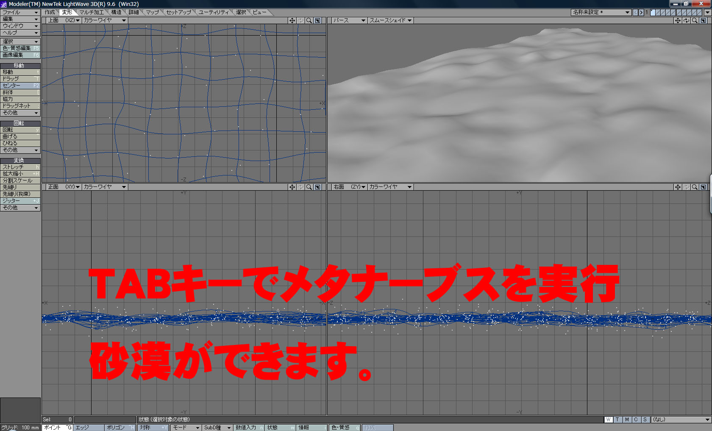This screenshot has width=712, height=431.
Task: Maximize the right view using its corner expand icon
Action: pos(704,186)
